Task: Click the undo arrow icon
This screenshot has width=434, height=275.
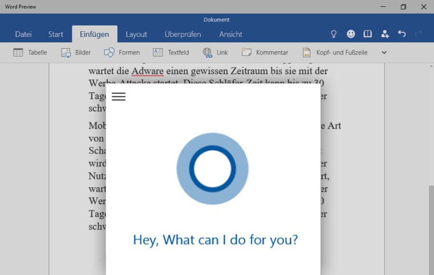Action: pos(402,34)
